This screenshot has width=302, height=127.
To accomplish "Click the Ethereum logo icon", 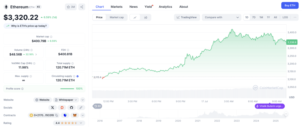I will click(x=6, y=7).
